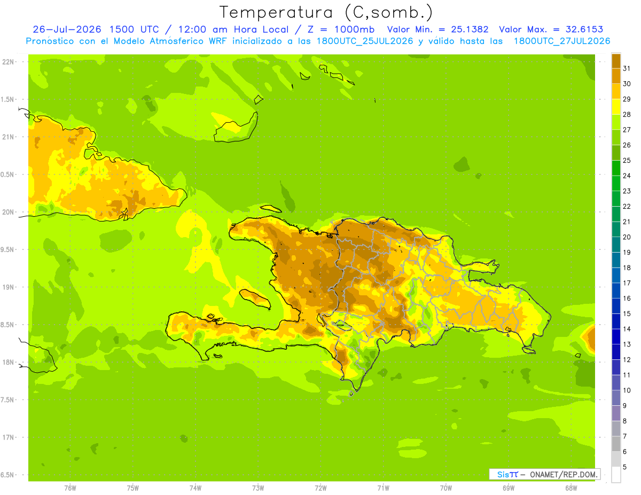Image resolution: width=641 pixels, height=495 pixels.
Task: Pick the orange legend swatch between 30 and 31
Action: tap(616, 76)
